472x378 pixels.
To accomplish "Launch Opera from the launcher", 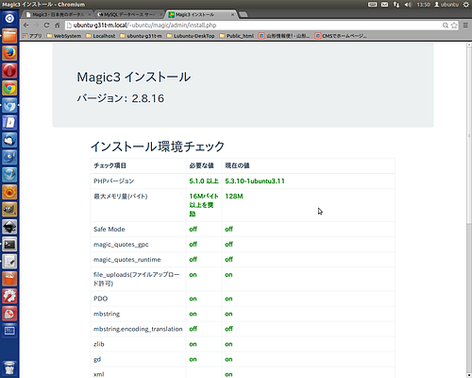I will click(9, 71).
